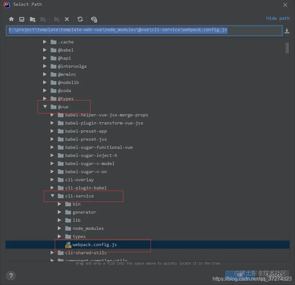This screenshot has height=285, width=295.
Task: Select the babel-sugar-inject-h folder
Action: coord(91,155)
